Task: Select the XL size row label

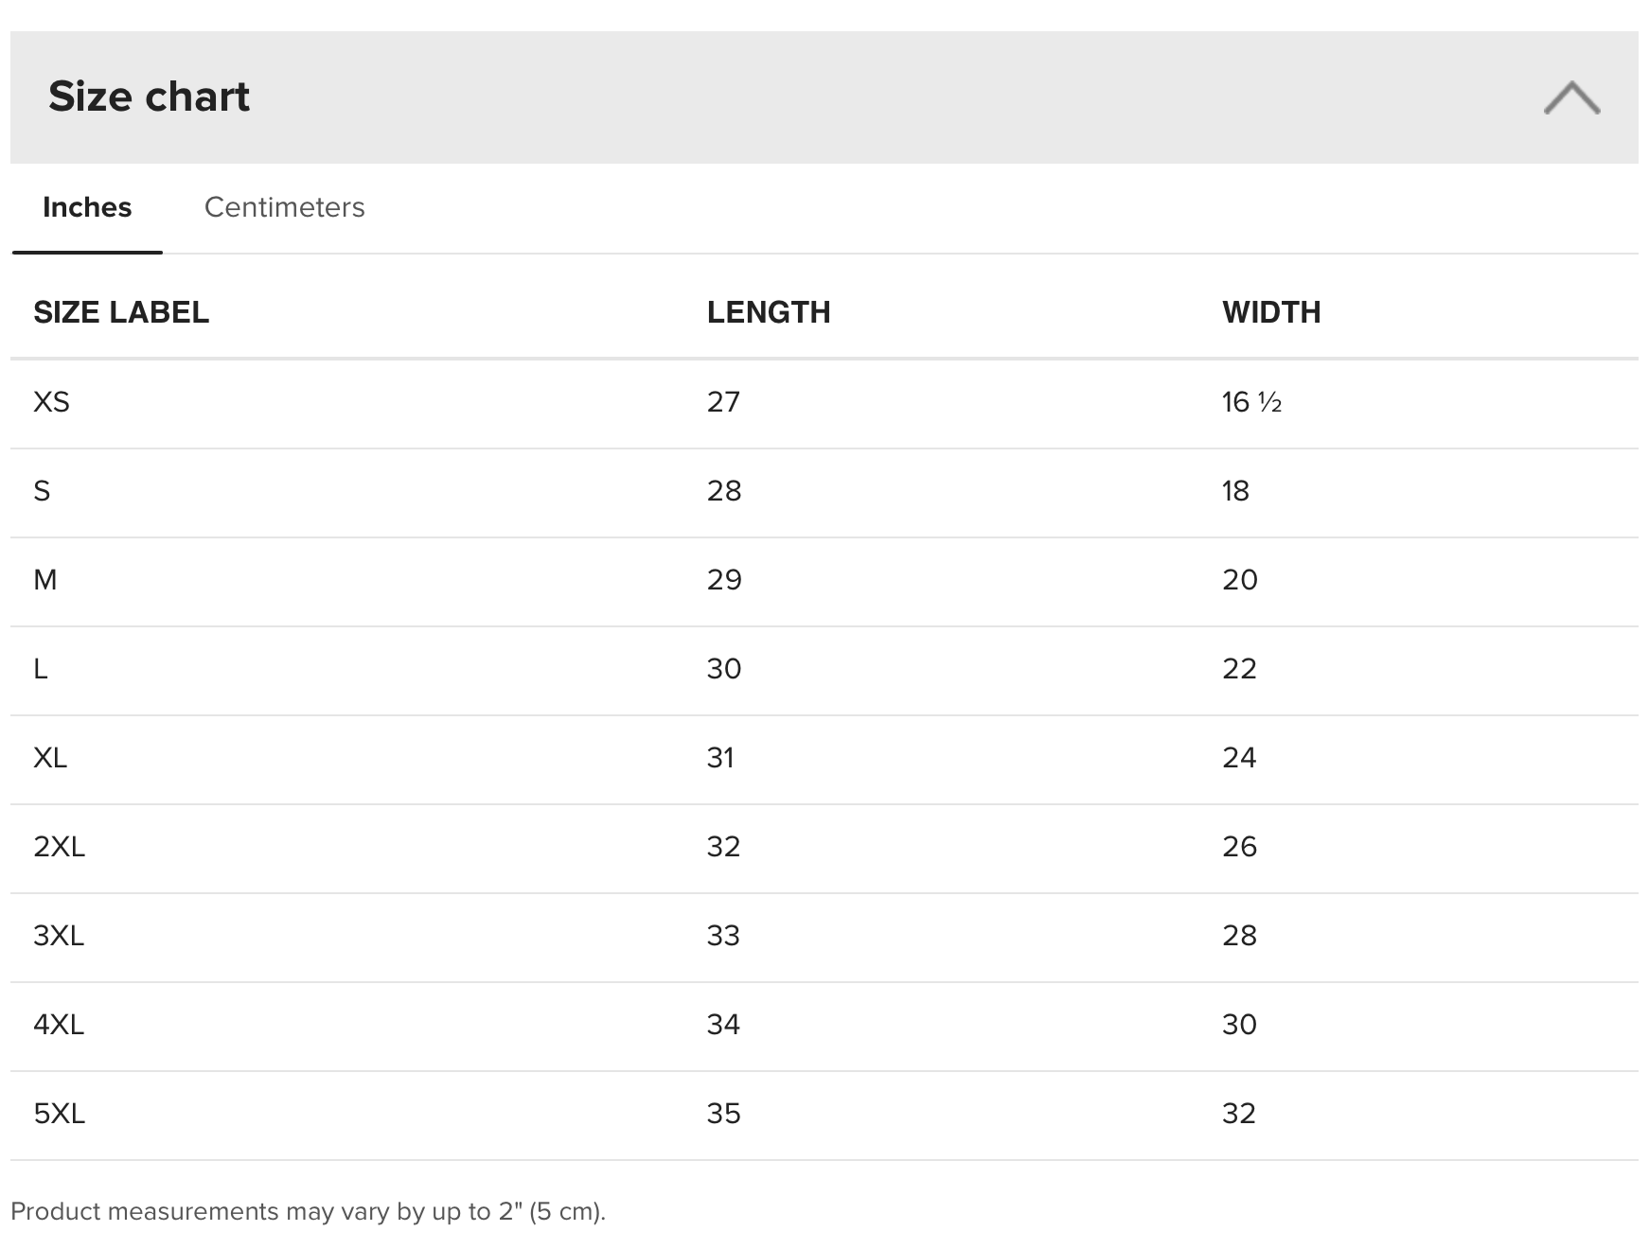Action: point(50,758)
